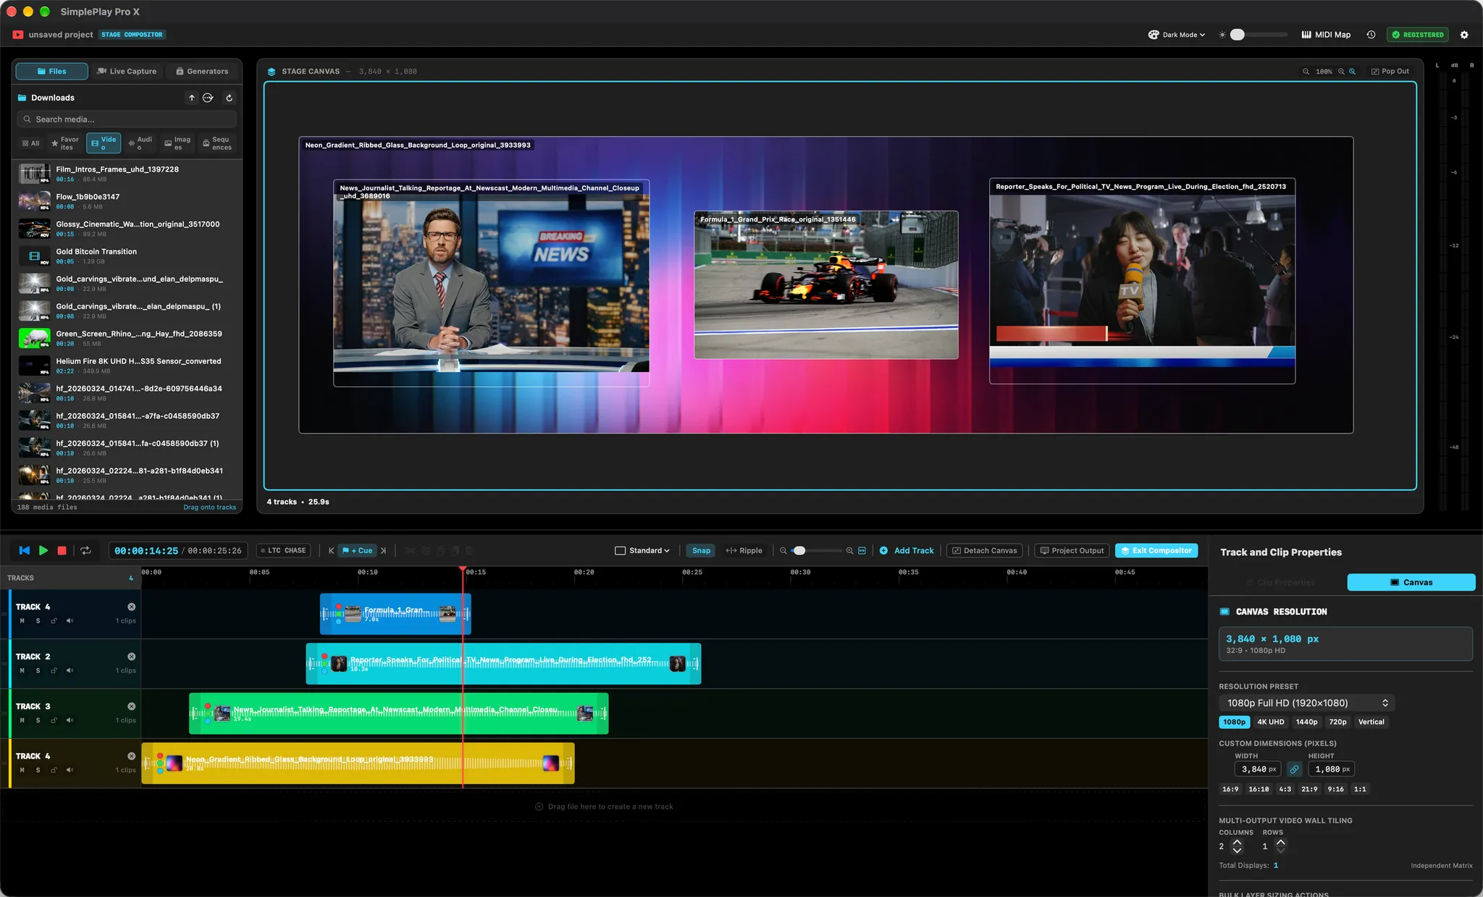Lock Track 3 with the padlock icon
1483x897 pixels.
[54, 720]
